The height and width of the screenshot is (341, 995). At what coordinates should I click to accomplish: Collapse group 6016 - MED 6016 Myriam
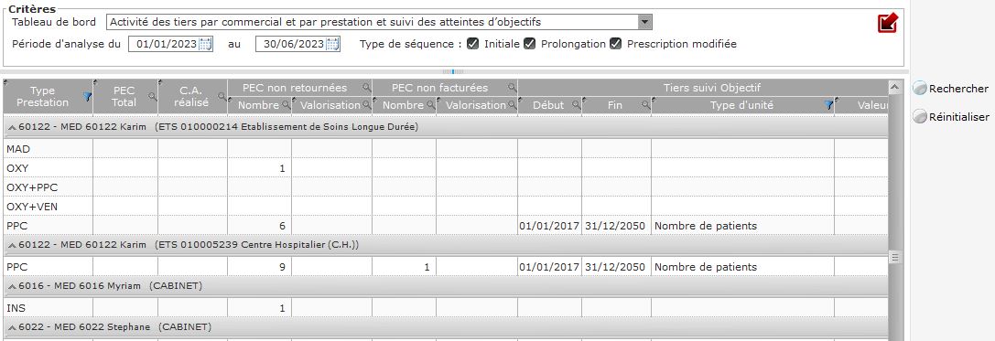(x=11, y=286)
